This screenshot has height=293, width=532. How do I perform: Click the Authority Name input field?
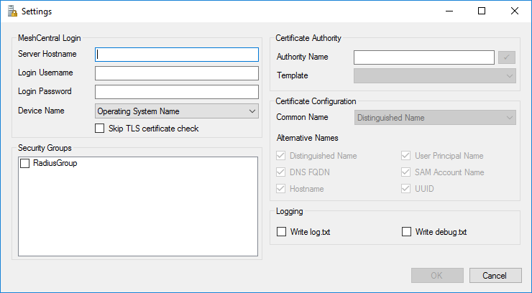423,57
